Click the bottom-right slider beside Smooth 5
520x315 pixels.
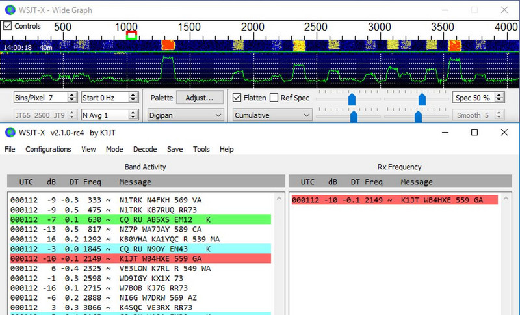tap(418, 116)
